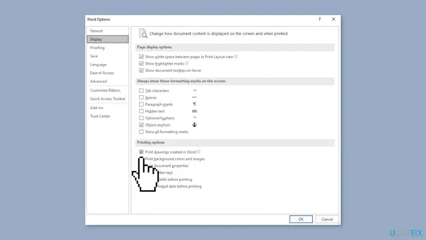Click the document magnifier Display icon
This screenshot has height=240, width=426.
143,33
